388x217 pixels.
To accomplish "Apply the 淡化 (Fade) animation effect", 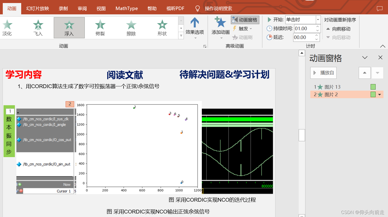I will 7,28.
